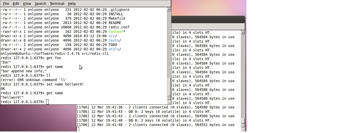The image size is (352, 133).
Task: Click the TODO file name
Action: coord(113,45)
